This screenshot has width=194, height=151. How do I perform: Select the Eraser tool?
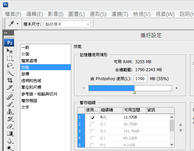pyautogui.click(x=10, y=126)
